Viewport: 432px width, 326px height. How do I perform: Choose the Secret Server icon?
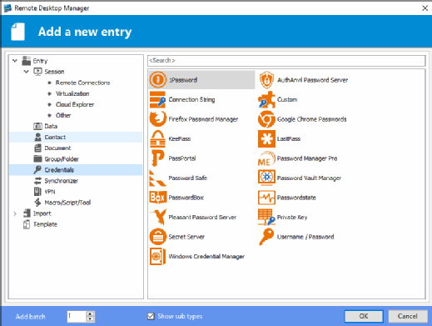[157, 237]
